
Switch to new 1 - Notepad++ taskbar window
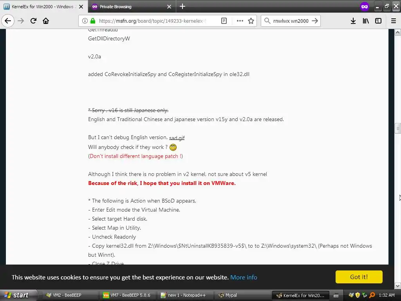[x=185, y=295]
